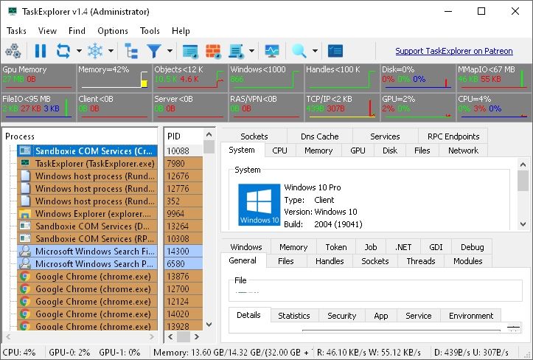The width and height of the screenshot is (533, 360).
Task: Click the icon of Microsoft Windows Search Fi... row
Action: click(x=25, y=251)
